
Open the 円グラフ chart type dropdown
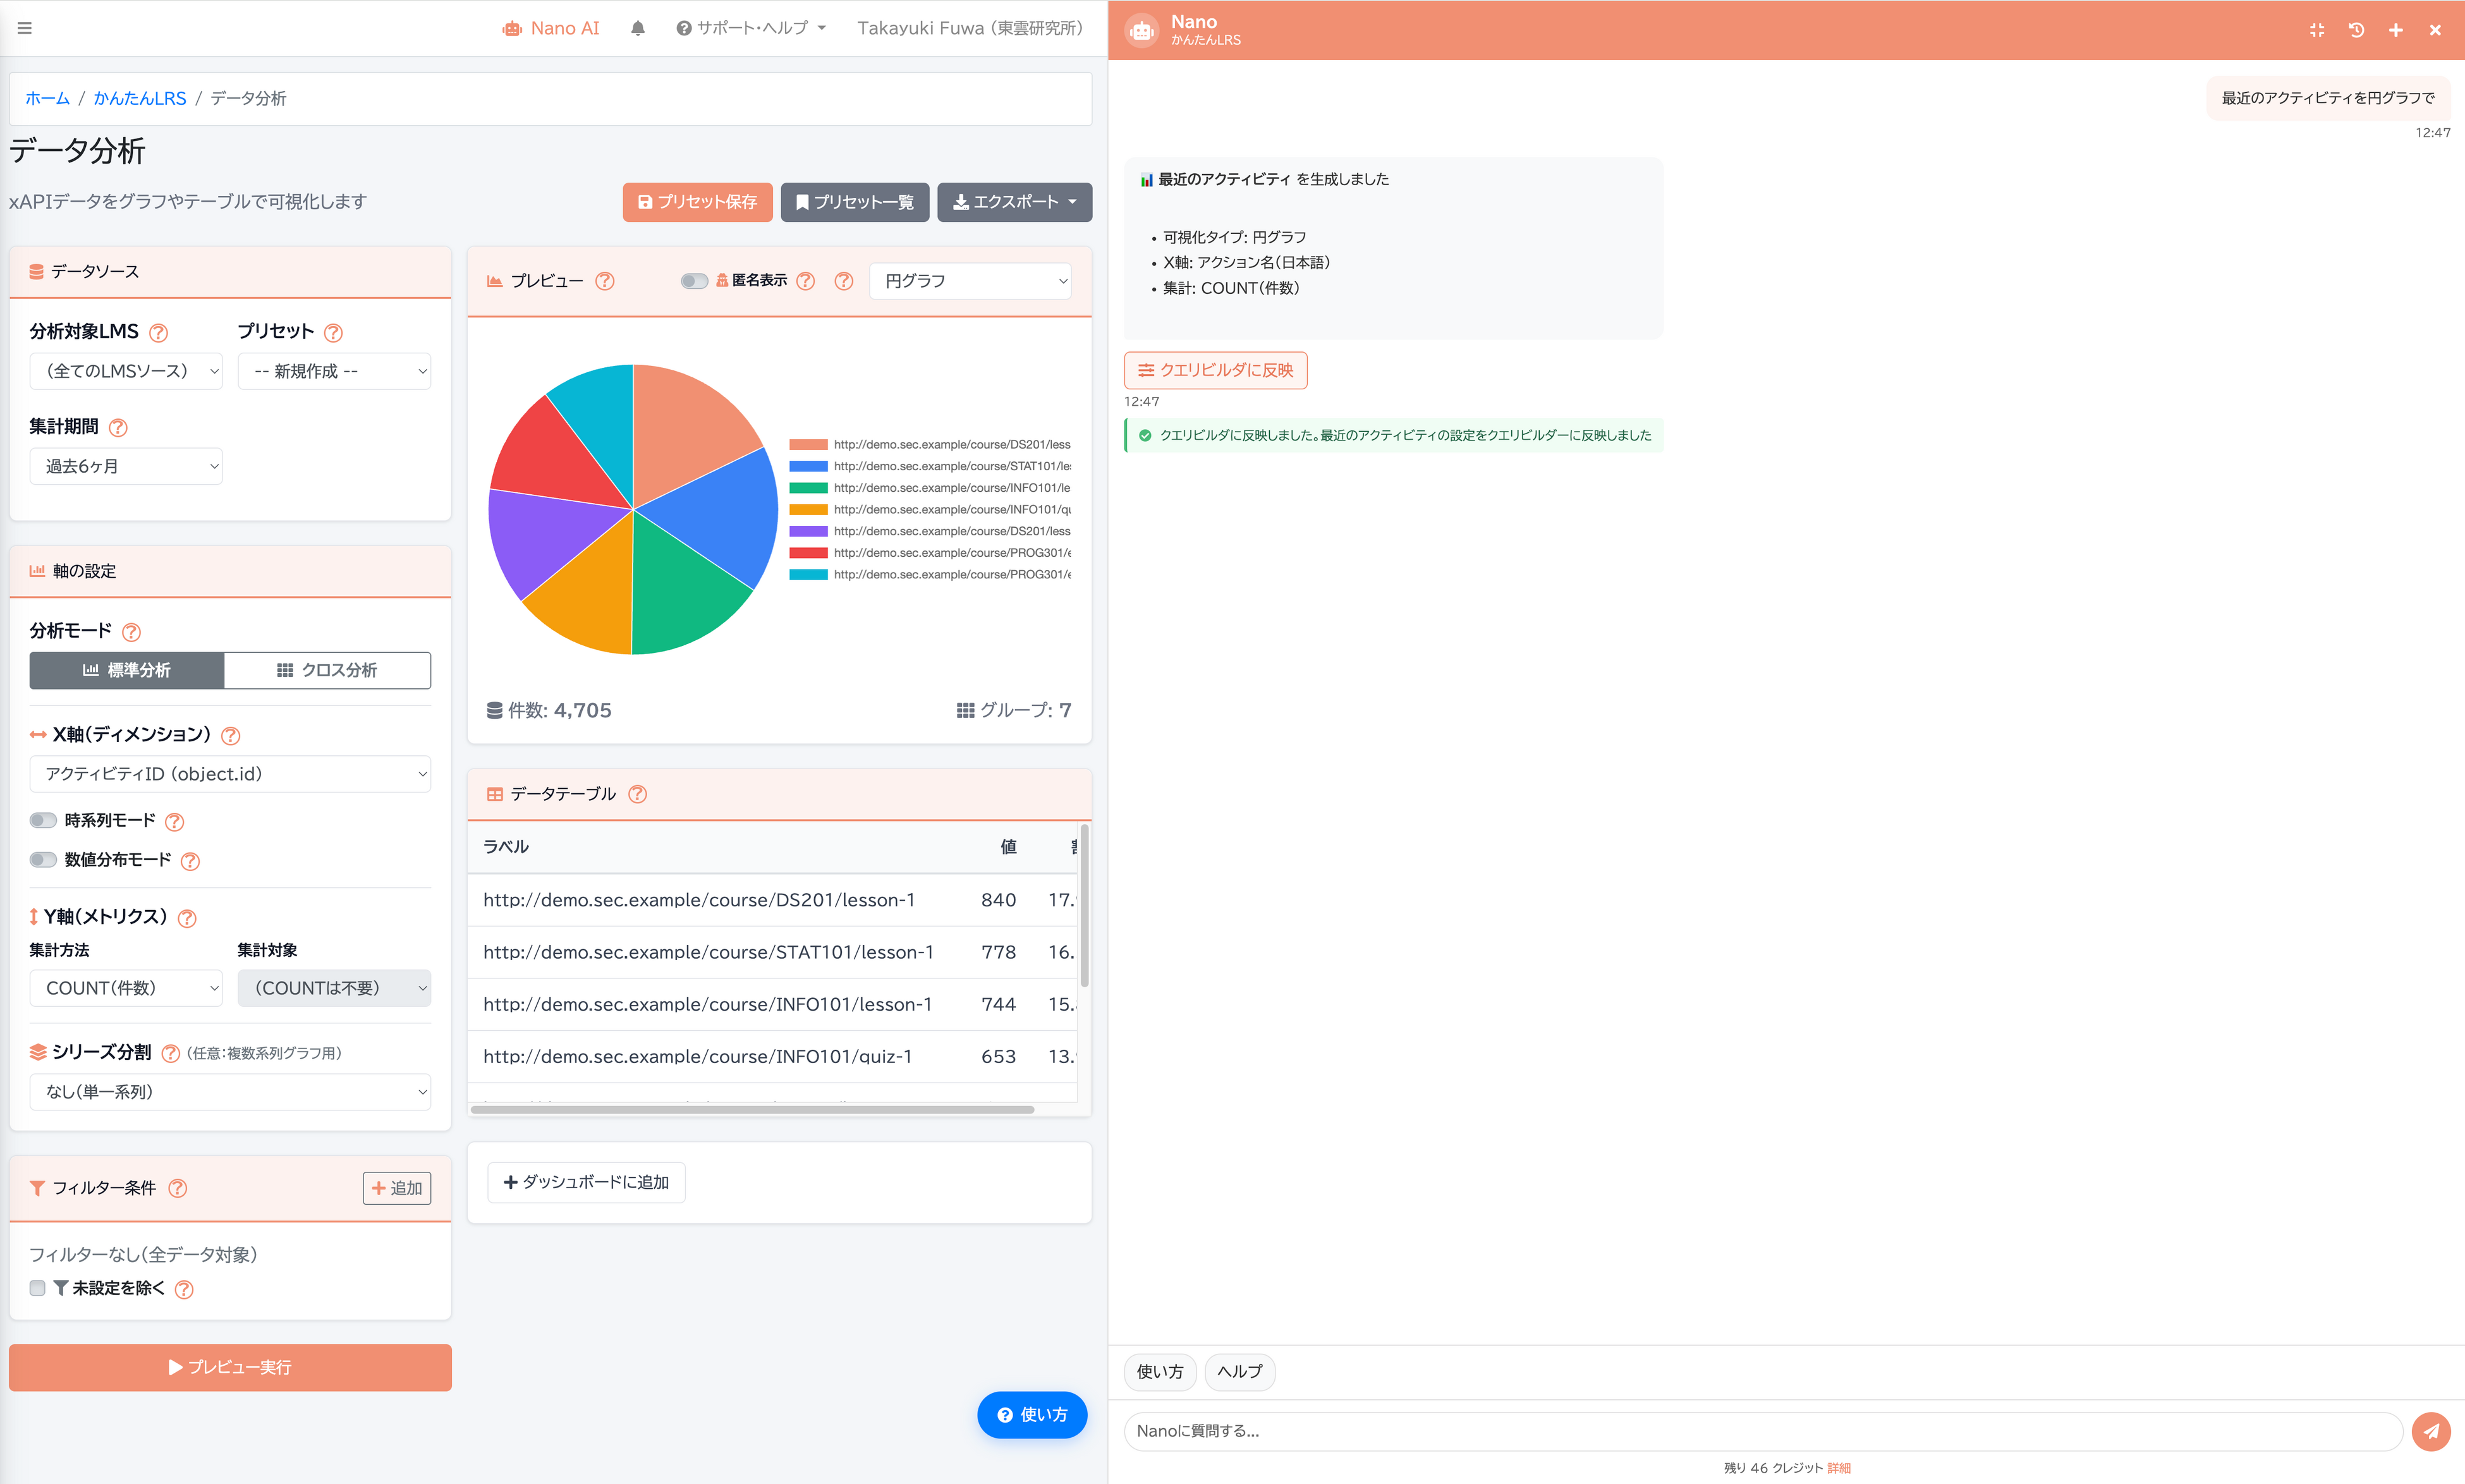[970, 281]
